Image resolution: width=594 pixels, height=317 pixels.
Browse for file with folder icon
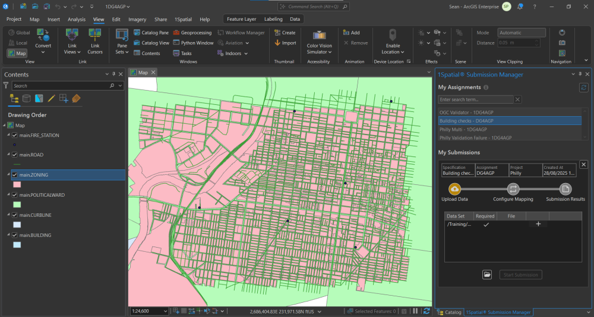[487, 275]
